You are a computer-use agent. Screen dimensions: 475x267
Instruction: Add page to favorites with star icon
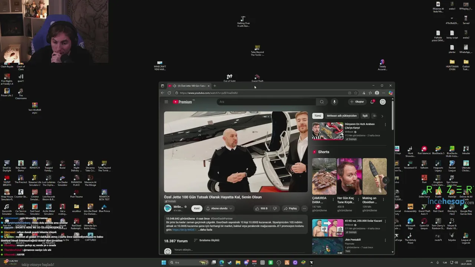point(356,93)
